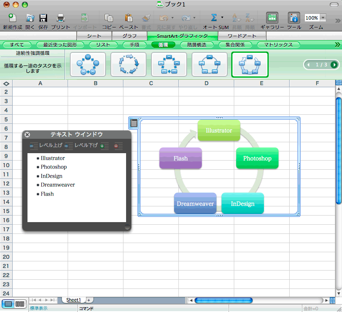Redo with the やり直し arrow icon
The width and height of the screenshot is (342, 312).
(186, 18)
